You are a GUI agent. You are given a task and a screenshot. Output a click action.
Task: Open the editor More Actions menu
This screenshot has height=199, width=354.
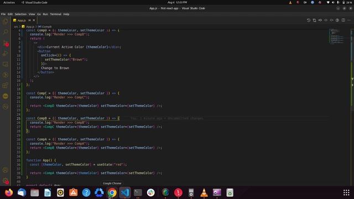pos(349,20)
